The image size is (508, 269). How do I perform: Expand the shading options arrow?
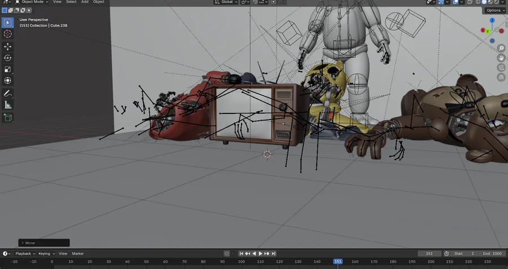point(503,2)
